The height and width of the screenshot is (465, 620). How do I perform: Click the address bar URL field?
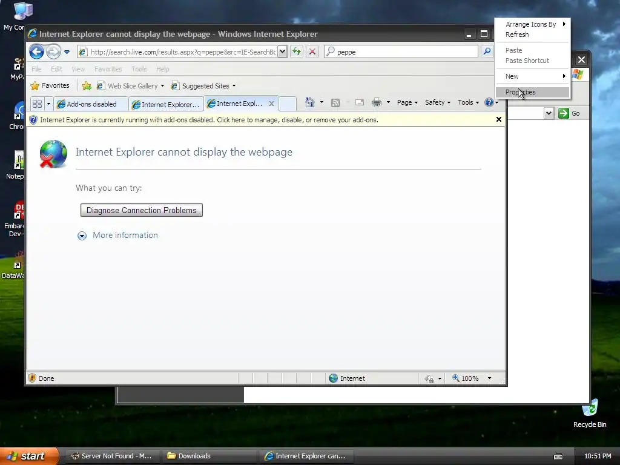point(177,52)
